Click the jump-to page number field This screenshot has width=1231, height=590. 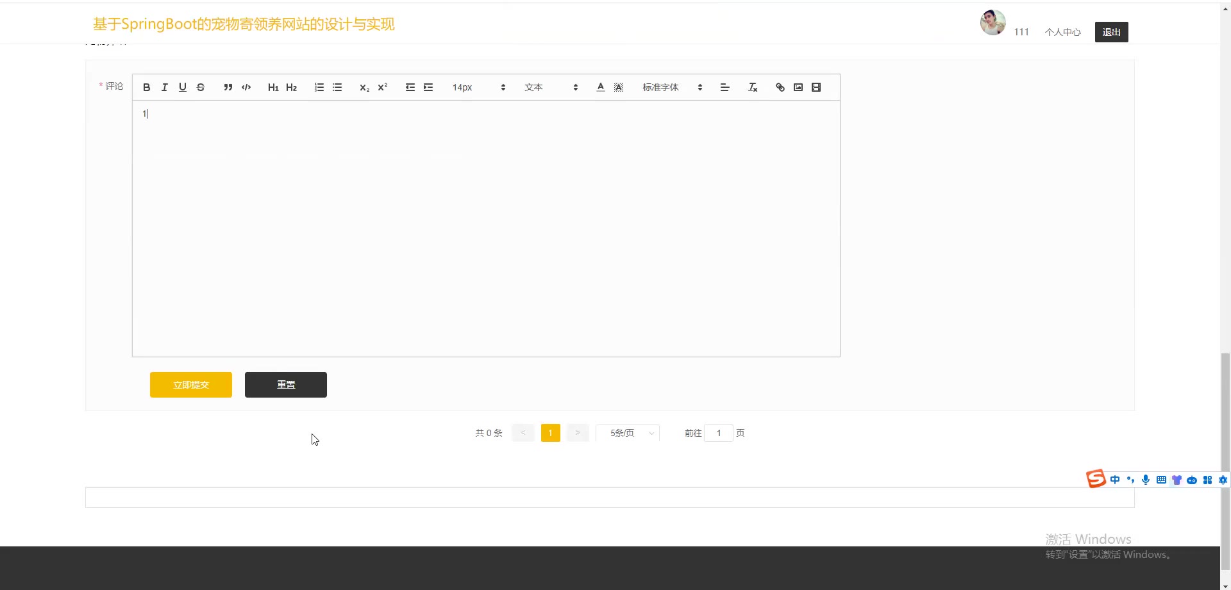(719, 433)
